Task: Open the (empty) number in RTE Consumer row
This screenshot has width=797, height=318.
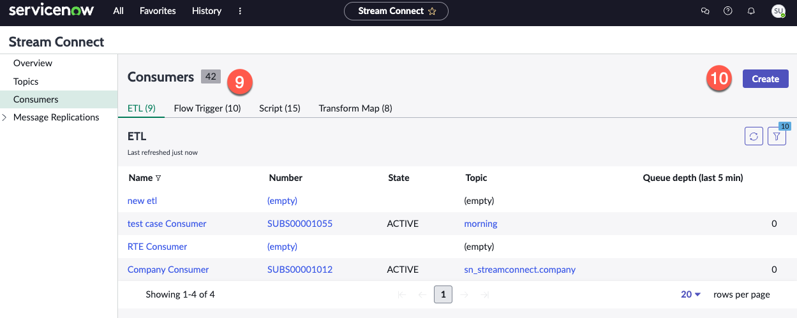Action: [283, 247]
